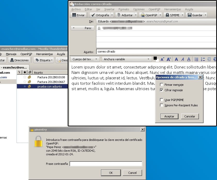
Task: Close the Opciones de cifrado dialog
Action: [200, 77]
